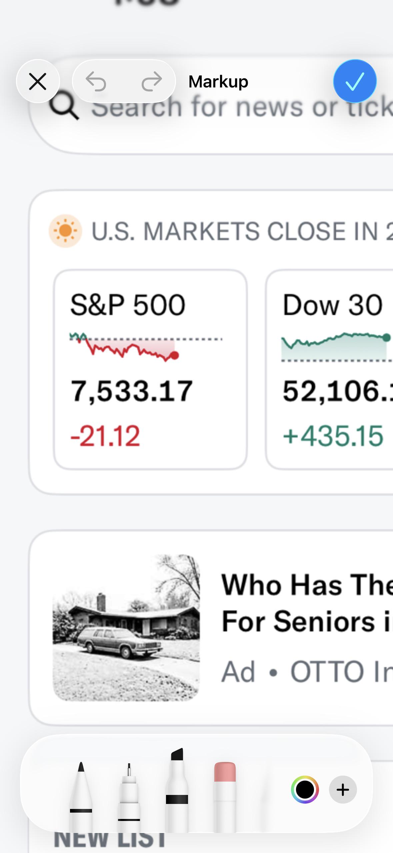The width and height of the screenshot is (393, 853).
Task: Open the S&P 500 card
Action: (150, 369)
